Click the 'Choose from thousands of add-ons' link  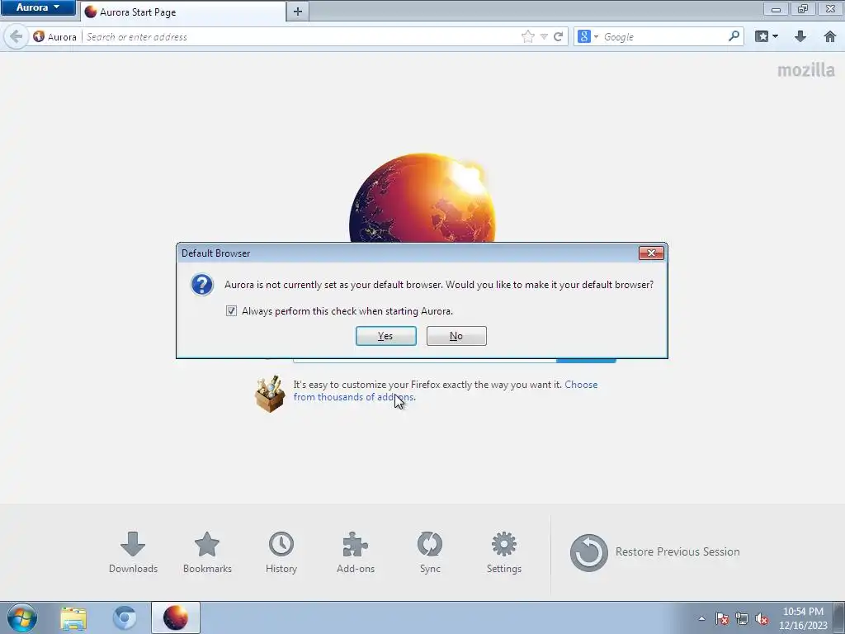tap(445, 390)
